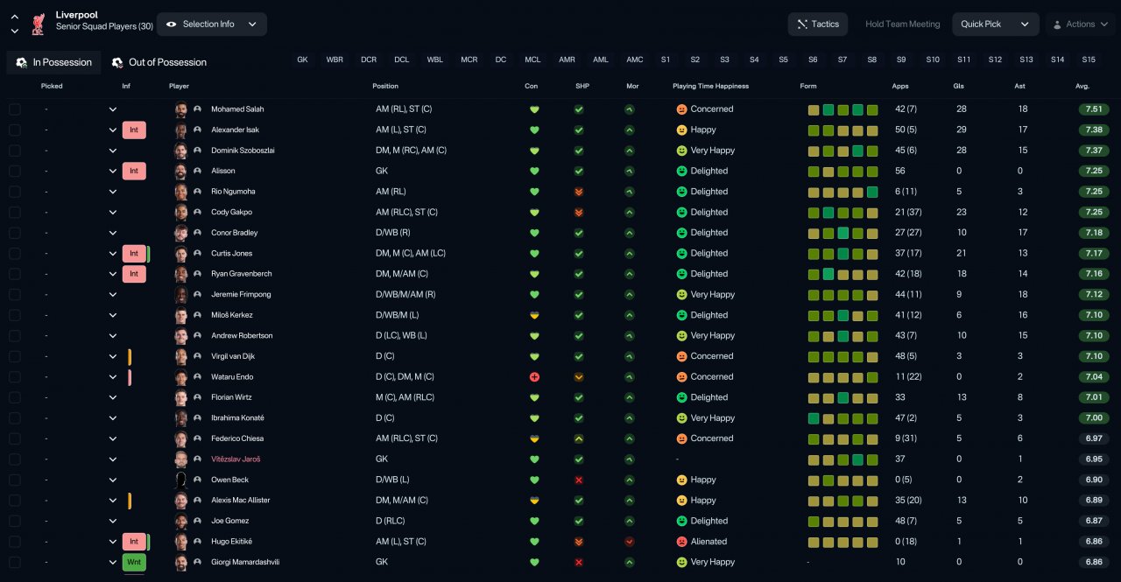Switch to the Out of Possession tab

pos(159,63)
